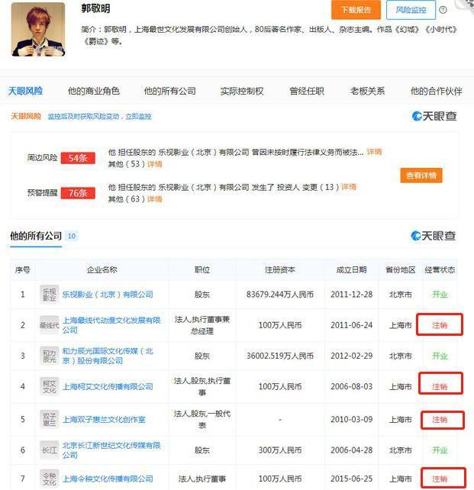474x490 pixels.
Task: Click the 2006-04-28 date cell
Action: pyautogui.click(x=352, y=450)
